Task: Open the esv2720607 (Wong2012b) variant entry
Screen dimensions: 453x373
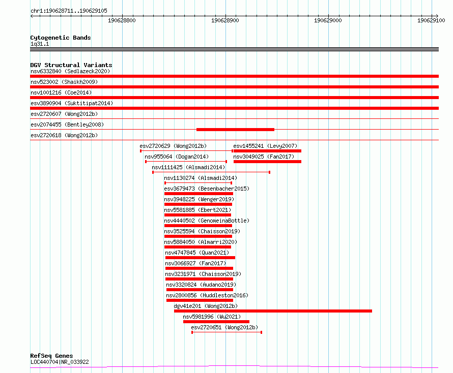Action: (x=64, y=114)
